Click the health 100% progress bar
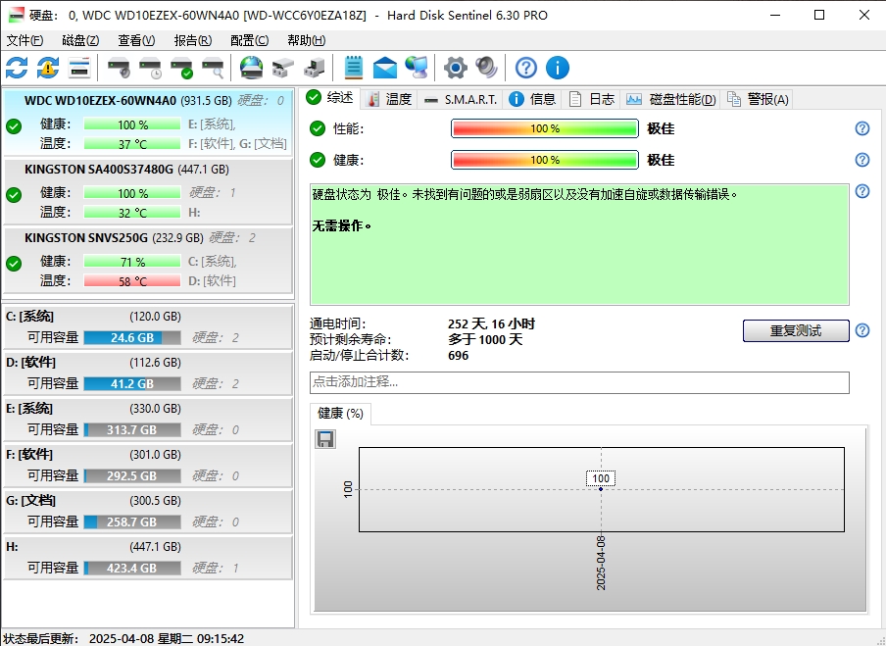886x646 pixels. [544, 160]
